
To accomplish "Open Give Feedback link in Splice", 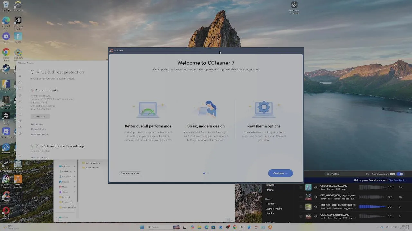I will tap(397, 180).
